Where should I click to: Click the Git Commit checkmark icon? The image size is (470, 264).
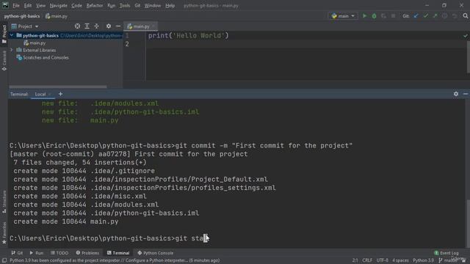pyautogui.click(x=426, y=16)
